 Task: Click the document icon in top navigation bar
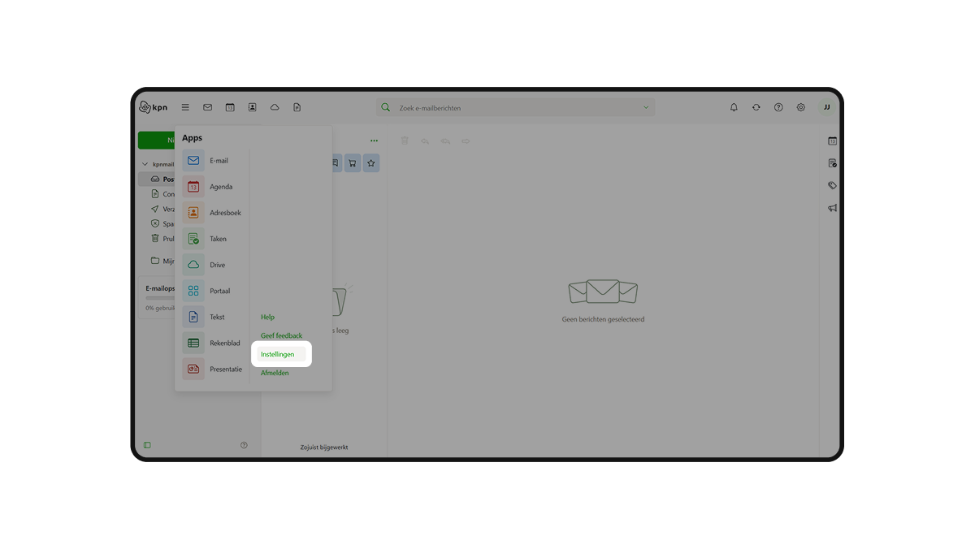point(297,107)
